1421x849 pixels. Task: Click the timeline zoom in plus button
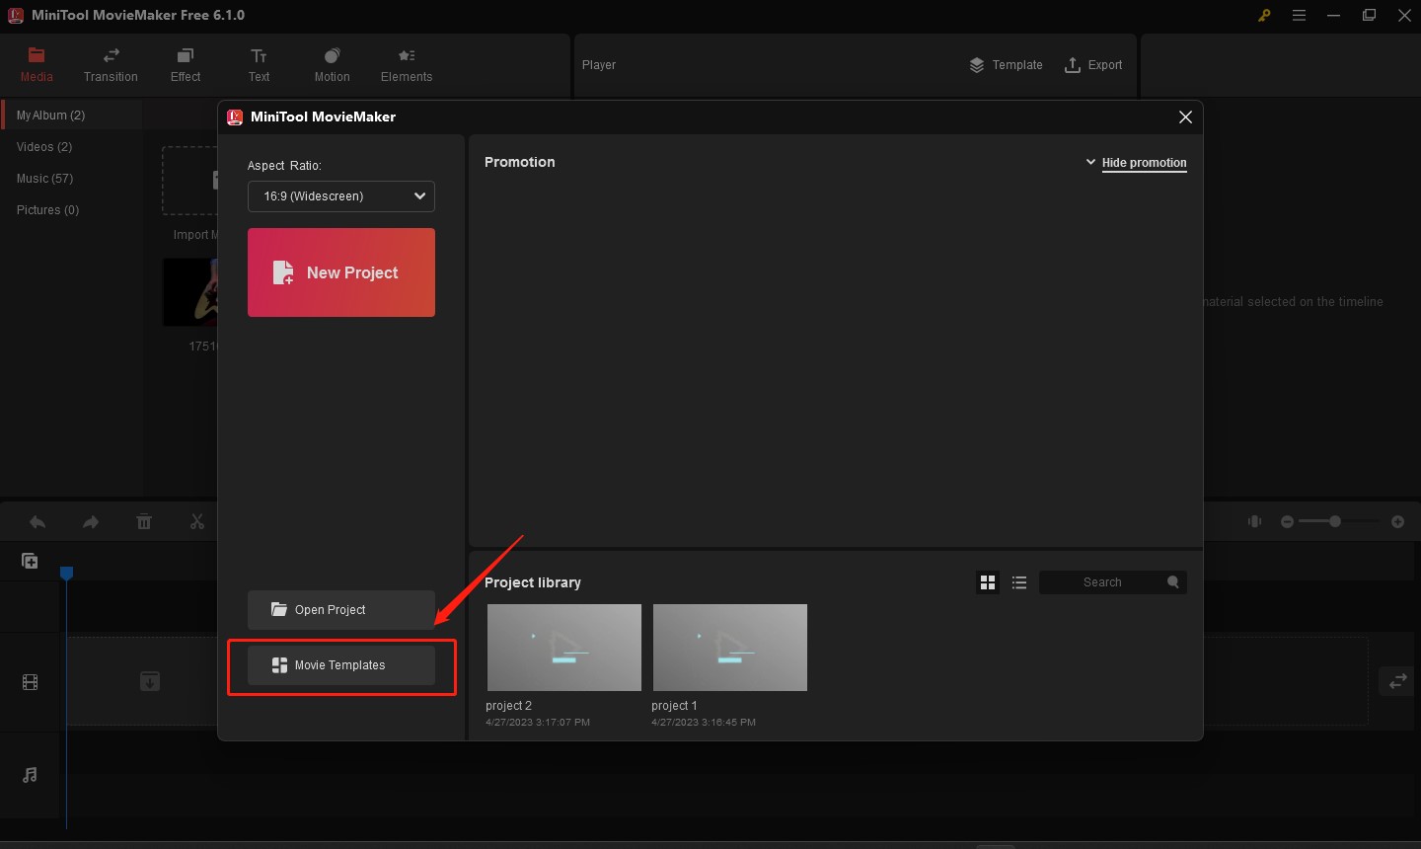[x=1397, y=521]
